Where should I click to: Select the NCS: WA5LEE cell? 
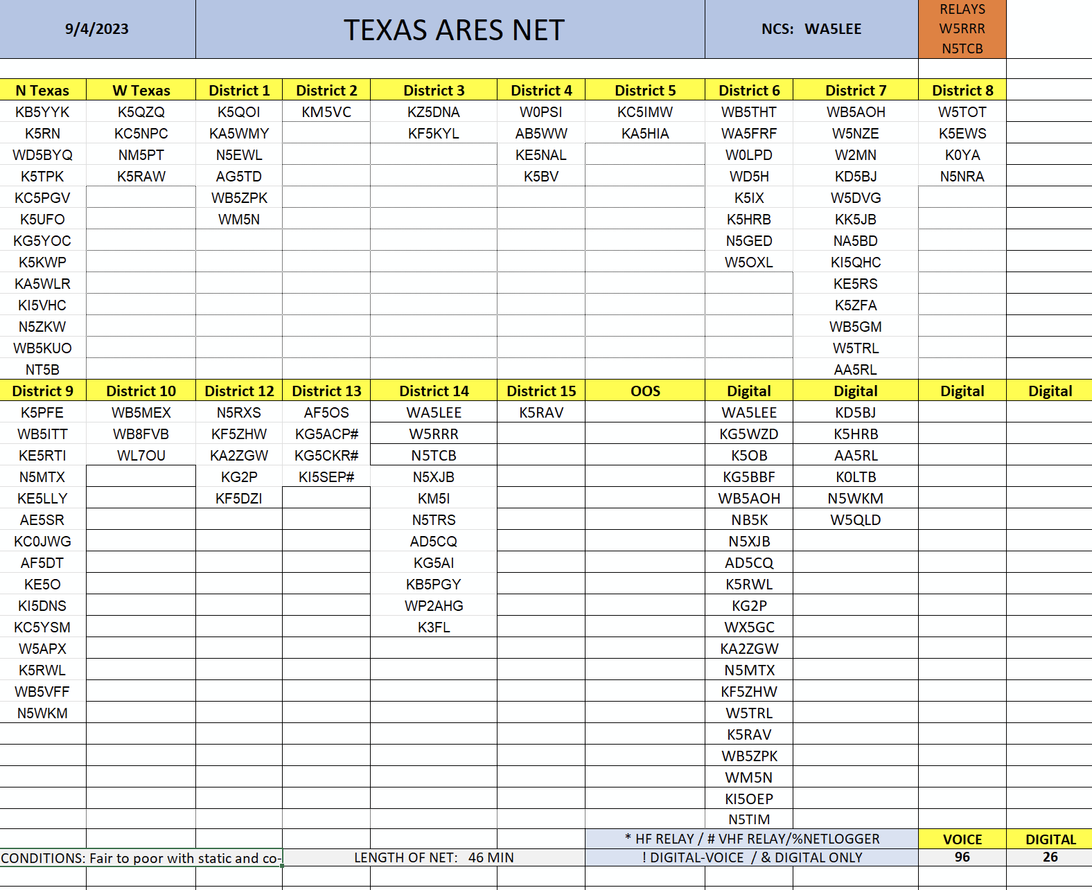(811, 29)
